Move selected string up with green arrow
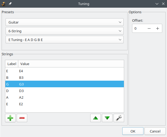This screenshot has height=137, width=167. point(96,118)
